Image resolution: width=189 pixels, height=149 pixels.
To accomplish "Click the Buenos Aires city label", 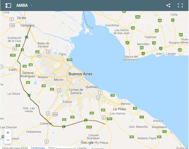I will point(80,74).
